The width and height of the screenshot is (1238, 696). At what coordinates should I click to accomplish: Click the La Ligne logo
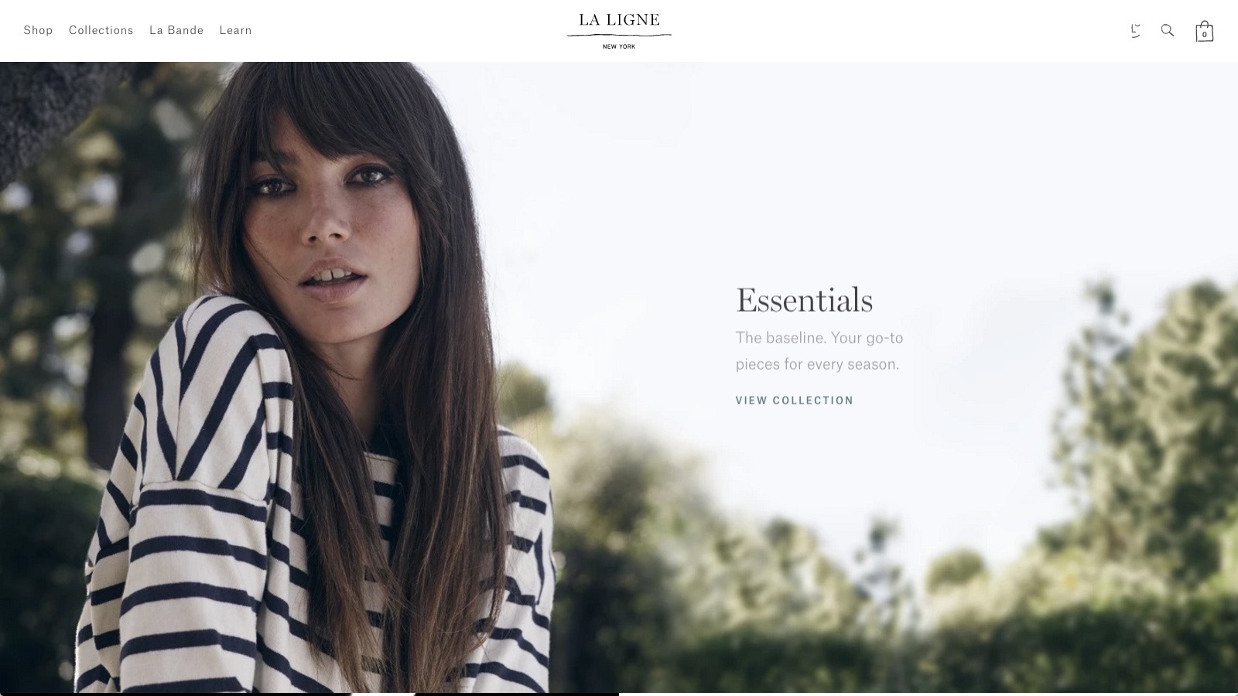(x=619, y=30)
